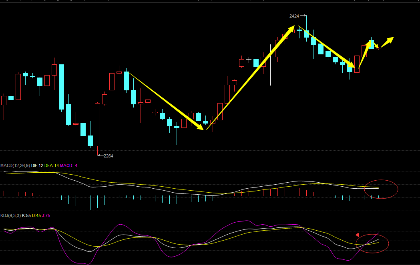Viewport: 420px width, 265px height.
Task: Click the white crosshair marker on the chart
Action: (x=249, y=60)
